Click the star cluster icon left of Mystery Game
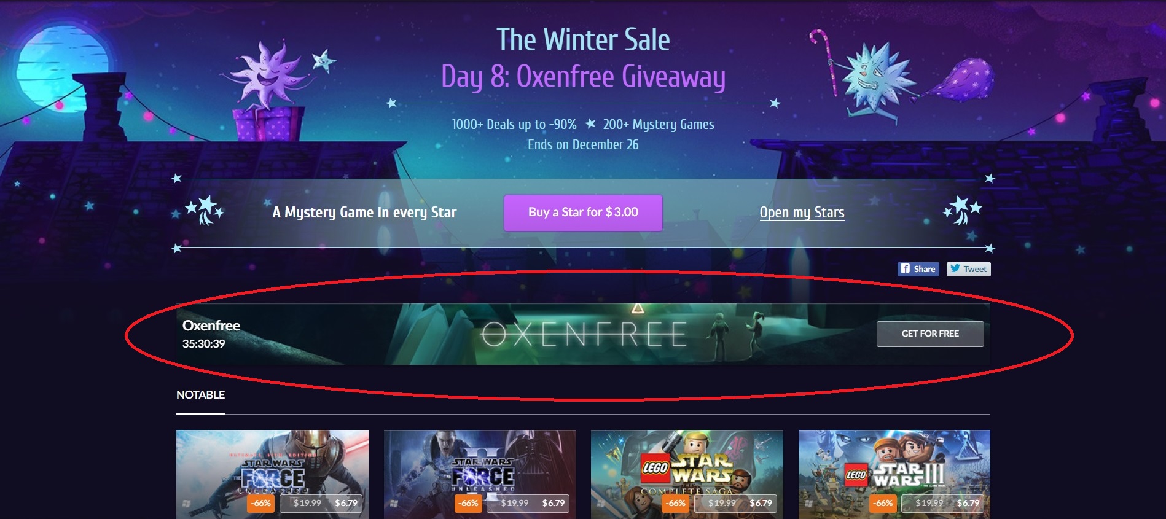Screen dimensions: 1166x519 tap(205, 210)
